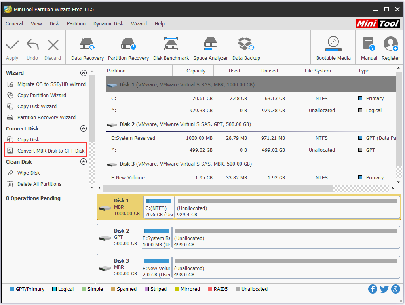
Task: Click the Convert MBR Disk to GPT icon
Action: click(x=10, y=151)
